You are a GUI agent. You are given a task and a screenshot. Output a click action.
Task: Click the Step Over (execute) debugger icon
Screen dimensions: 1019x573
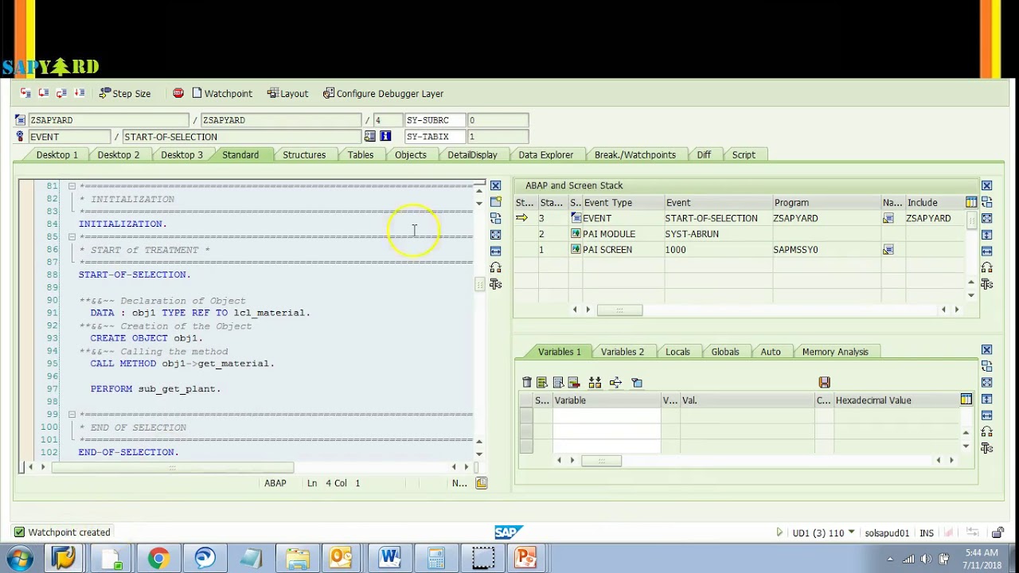coord(44,93)
